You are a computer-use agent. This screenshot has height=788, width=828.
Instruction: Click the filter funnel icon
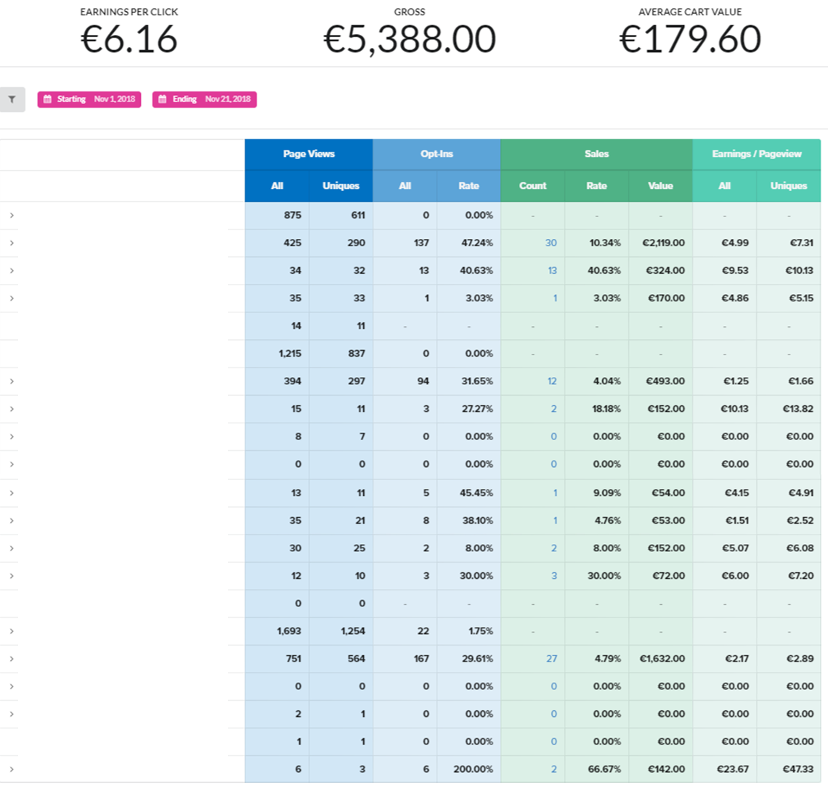click(x=12, y=99)
